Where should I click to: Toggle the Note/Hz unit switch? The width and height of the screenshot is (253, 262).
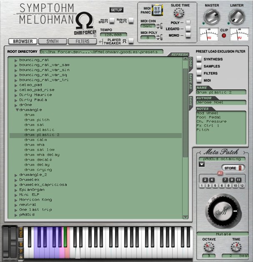point(131,20)
